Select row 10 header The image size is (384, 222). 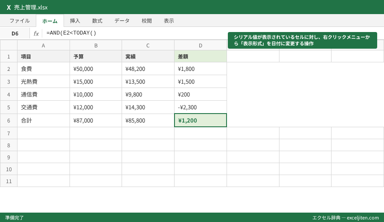coord(9,169)
